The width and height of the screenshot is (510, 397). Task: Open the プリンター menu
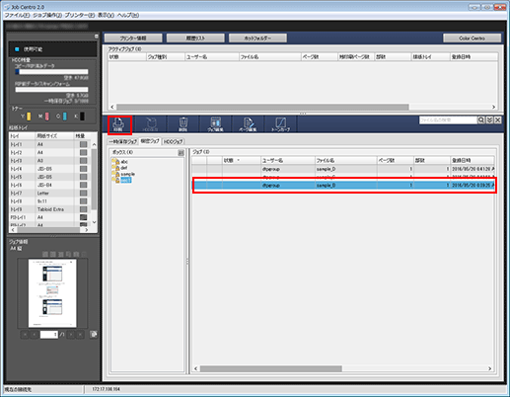(x=80, y=15)
